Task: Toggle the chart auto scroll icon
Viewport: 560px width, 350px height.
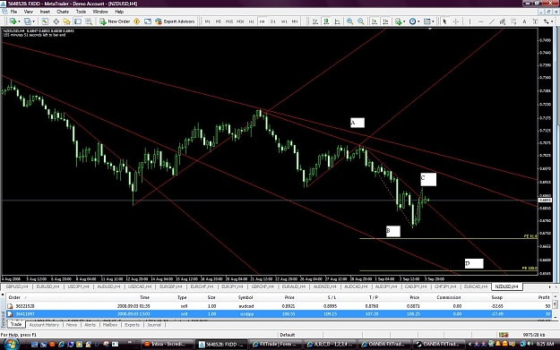Action: pos(375,21)
